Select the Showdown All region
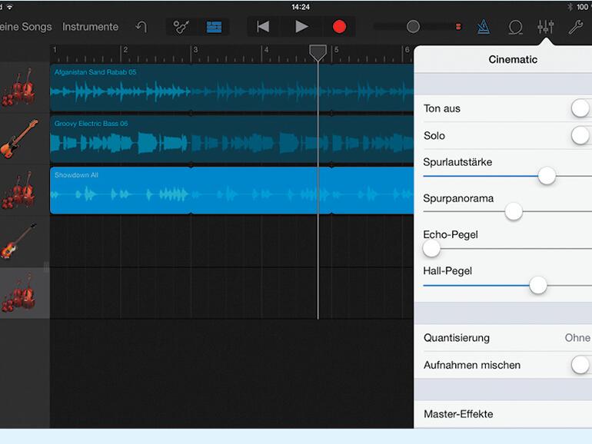 coord(231,191)
